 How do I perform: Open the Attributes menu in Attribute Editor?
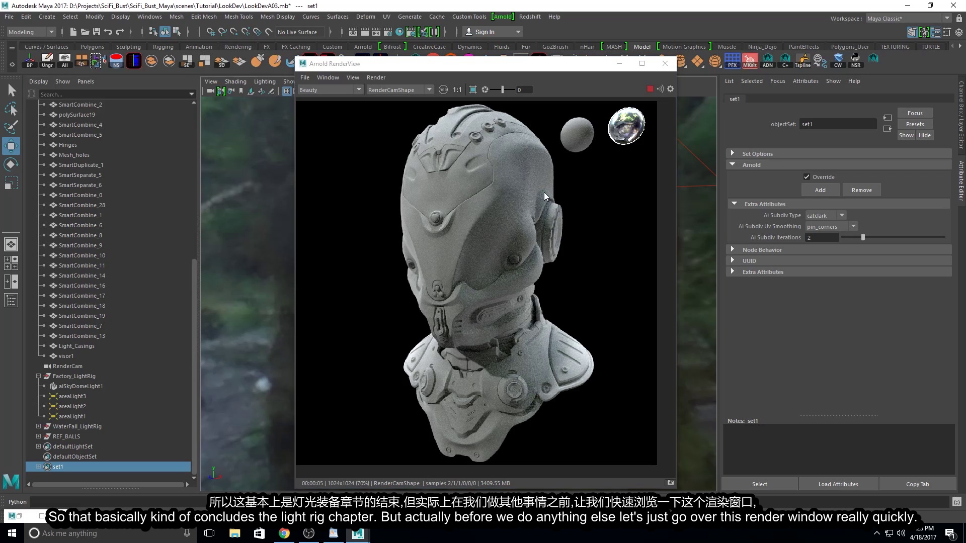click(x=806, y=81)
